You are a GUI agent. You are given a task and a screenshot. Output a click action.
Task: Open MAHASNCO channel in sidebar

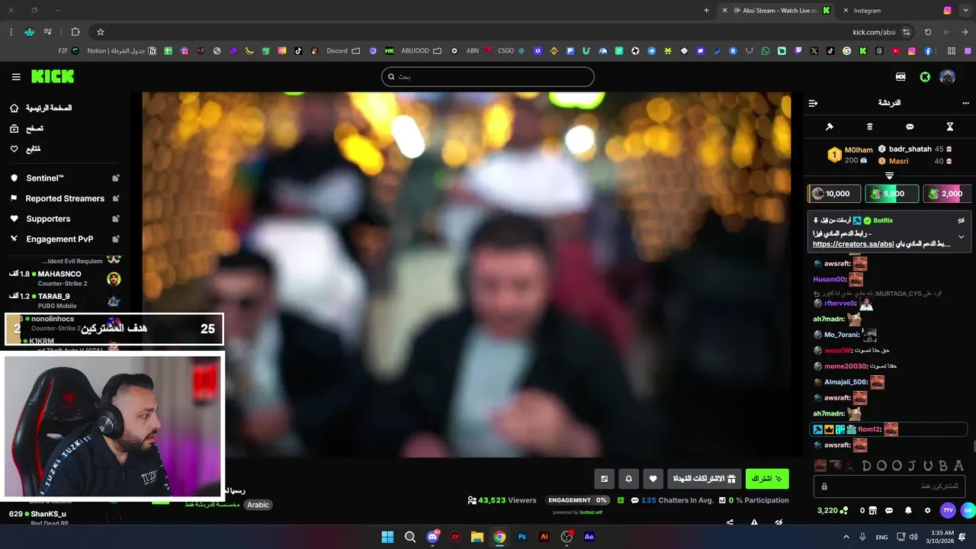point(65,278)
